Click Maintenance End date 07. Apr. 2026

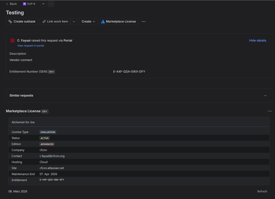click(48, 174)
